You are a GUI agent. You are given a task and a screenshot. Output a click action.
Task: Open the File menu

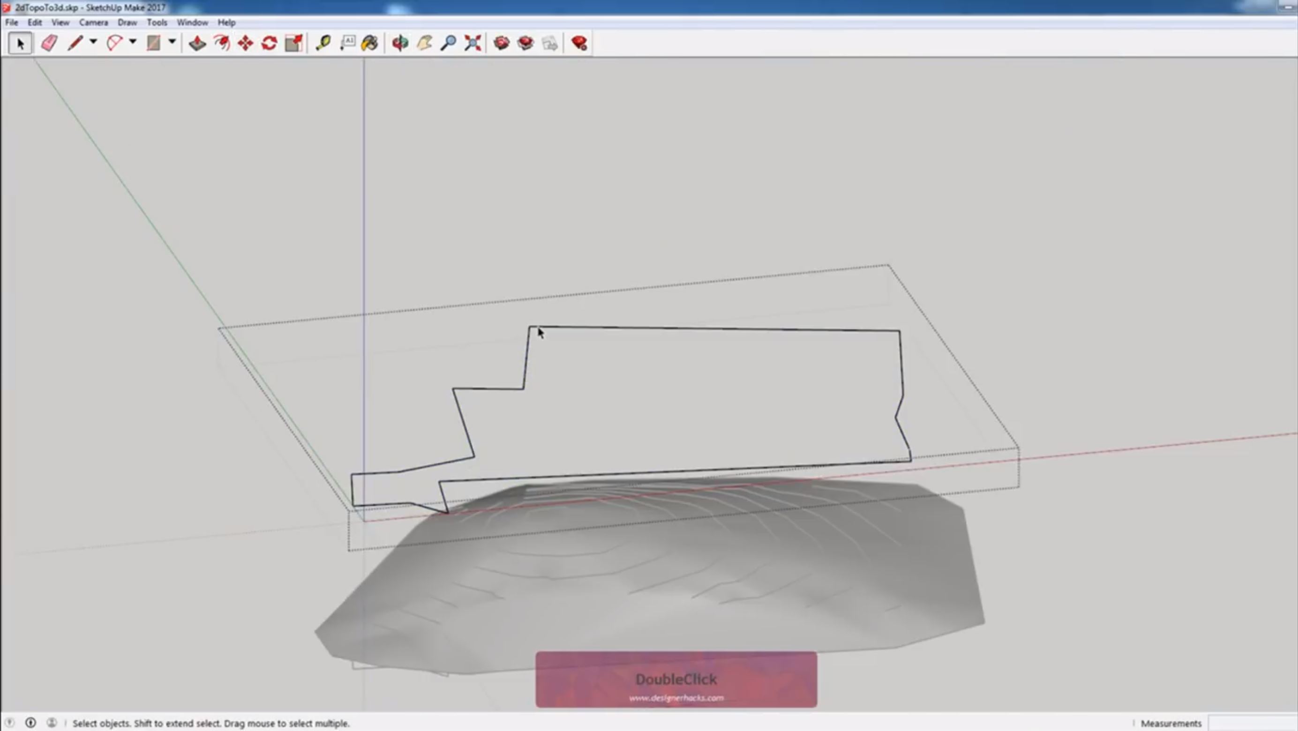click(x=12, y=22)
